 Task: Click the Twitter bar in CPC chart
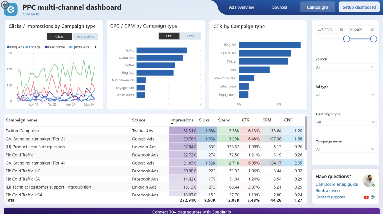click(156, 65)
